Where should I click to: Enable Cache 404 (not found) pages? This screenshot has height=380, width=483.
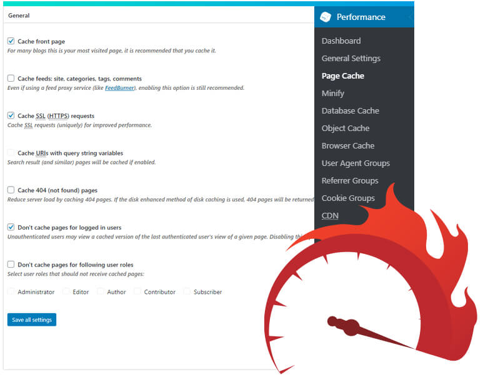[11, 190]
